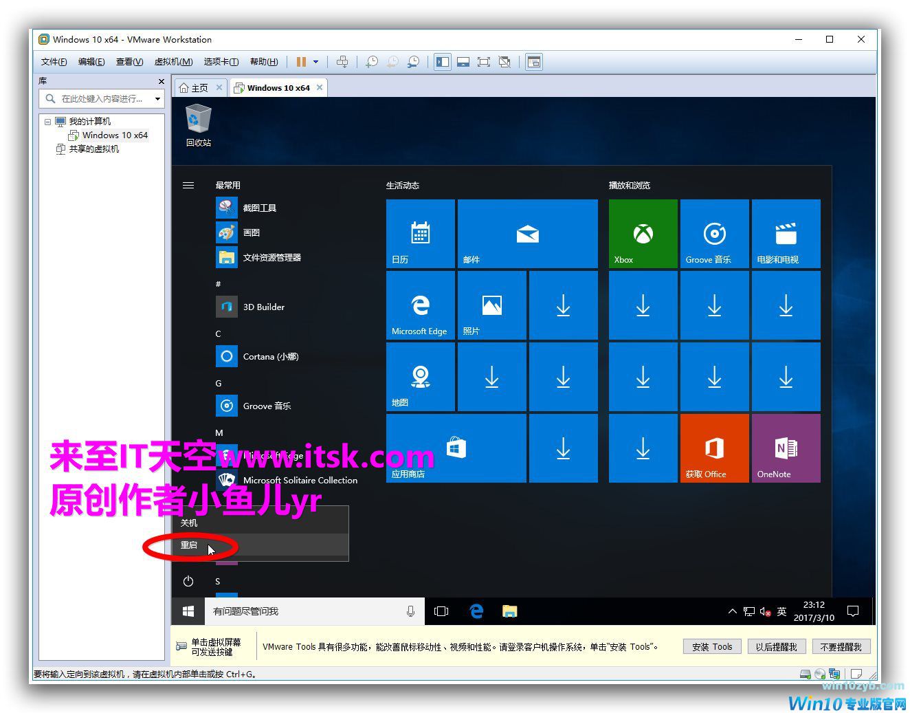
Task: Open the 选项卡(T) menu
Action: click(221, 62)
